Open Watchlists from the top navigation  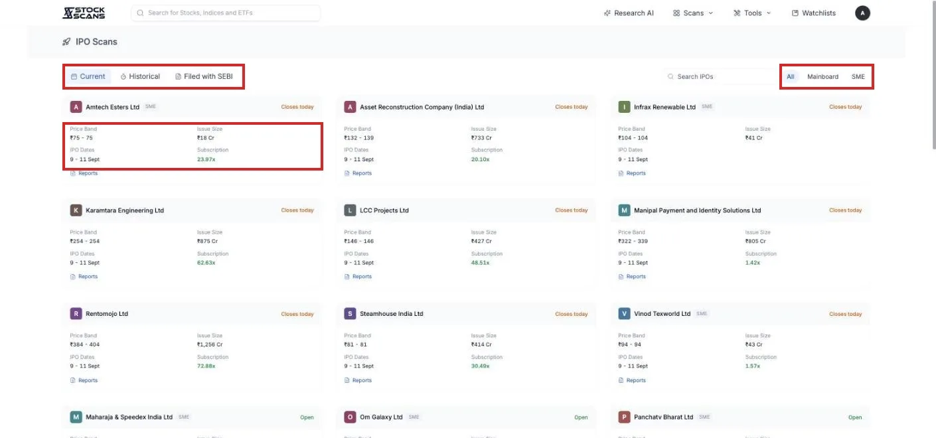pyautogui.click(x=814, y=13)
